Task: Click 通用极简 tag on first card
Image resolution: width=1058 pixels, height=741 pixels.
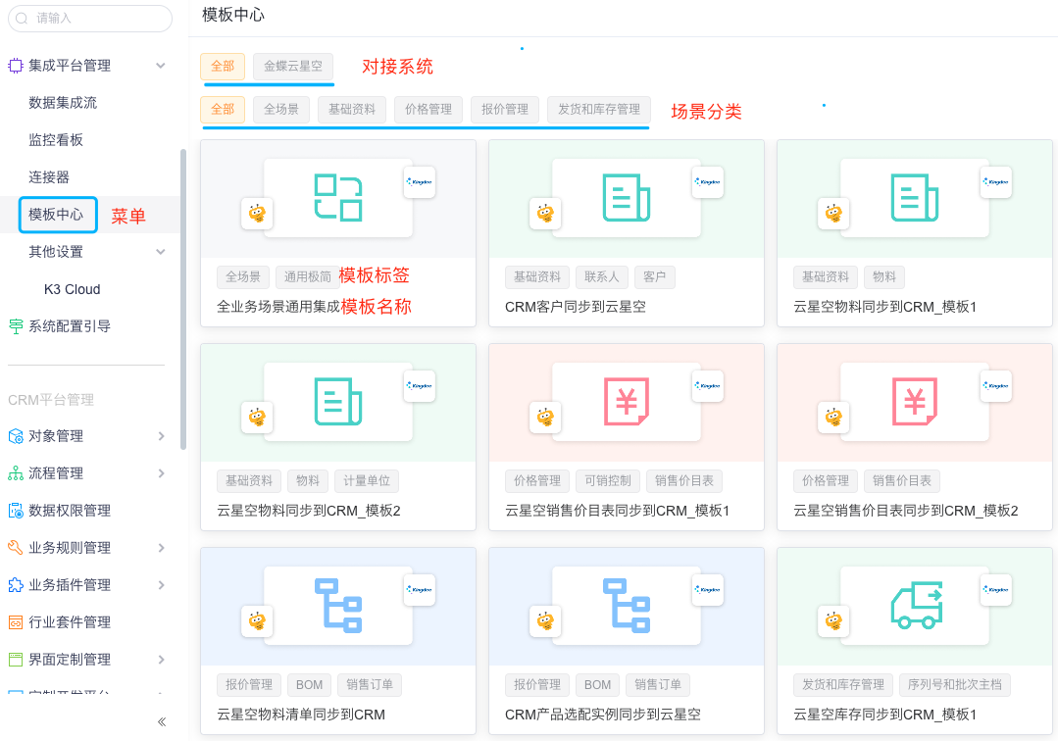Action: [308, 277]
